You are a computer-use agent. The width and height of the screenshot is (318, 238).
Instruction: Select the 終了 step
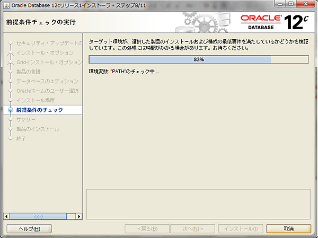(x=21, y=138)
